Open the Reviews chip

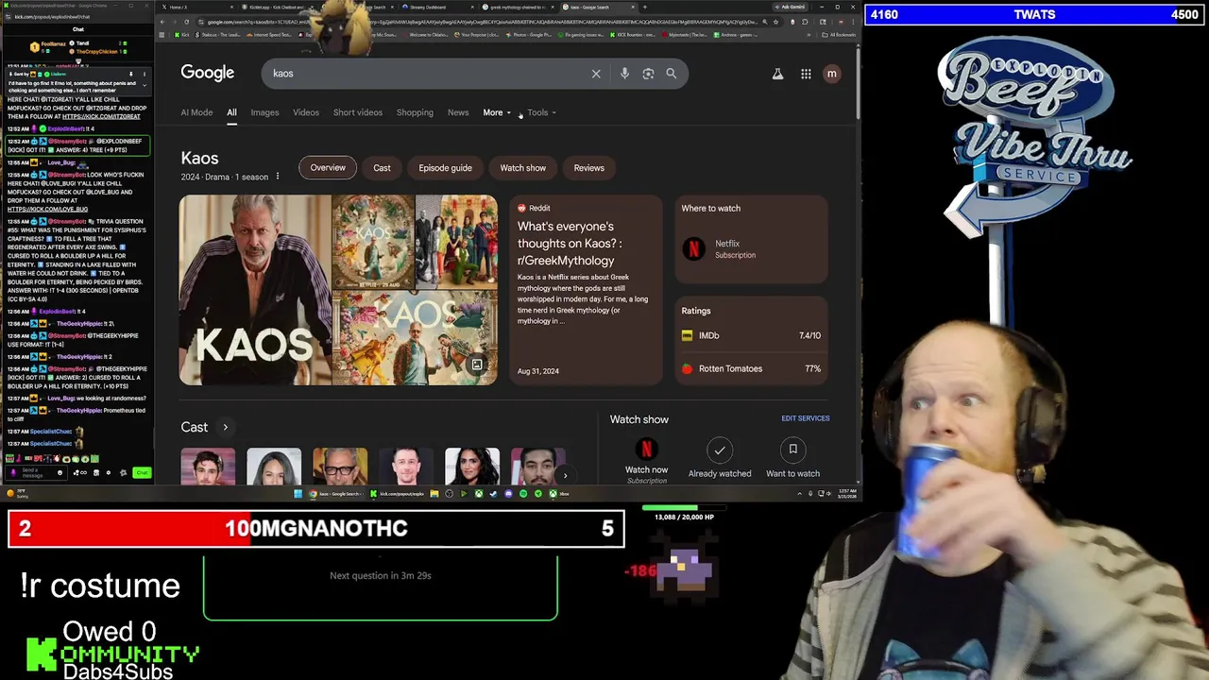[x=588, y=168]
